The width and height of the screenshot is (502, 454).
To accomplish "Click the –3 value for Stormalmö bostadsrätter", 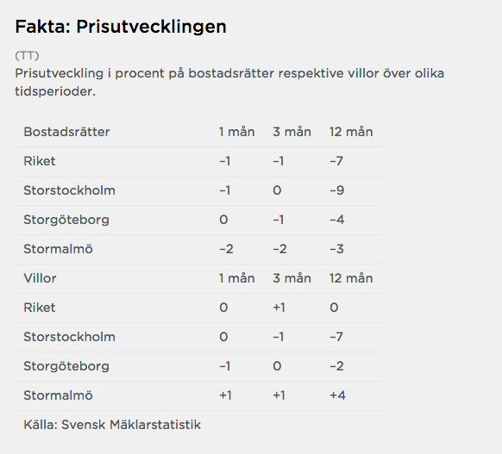I will click(336, 249).
